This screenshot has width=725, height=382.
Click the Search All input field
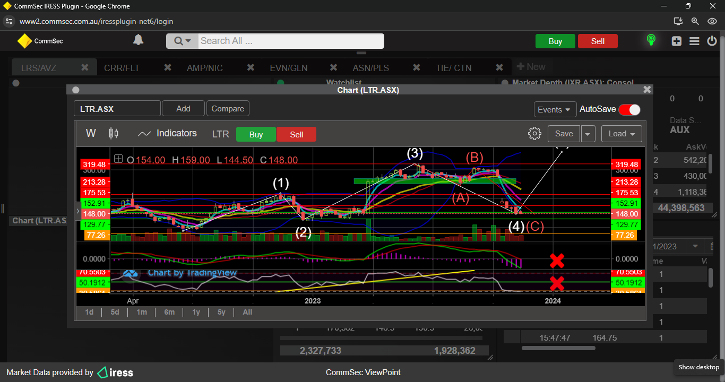tap(291, 41)
